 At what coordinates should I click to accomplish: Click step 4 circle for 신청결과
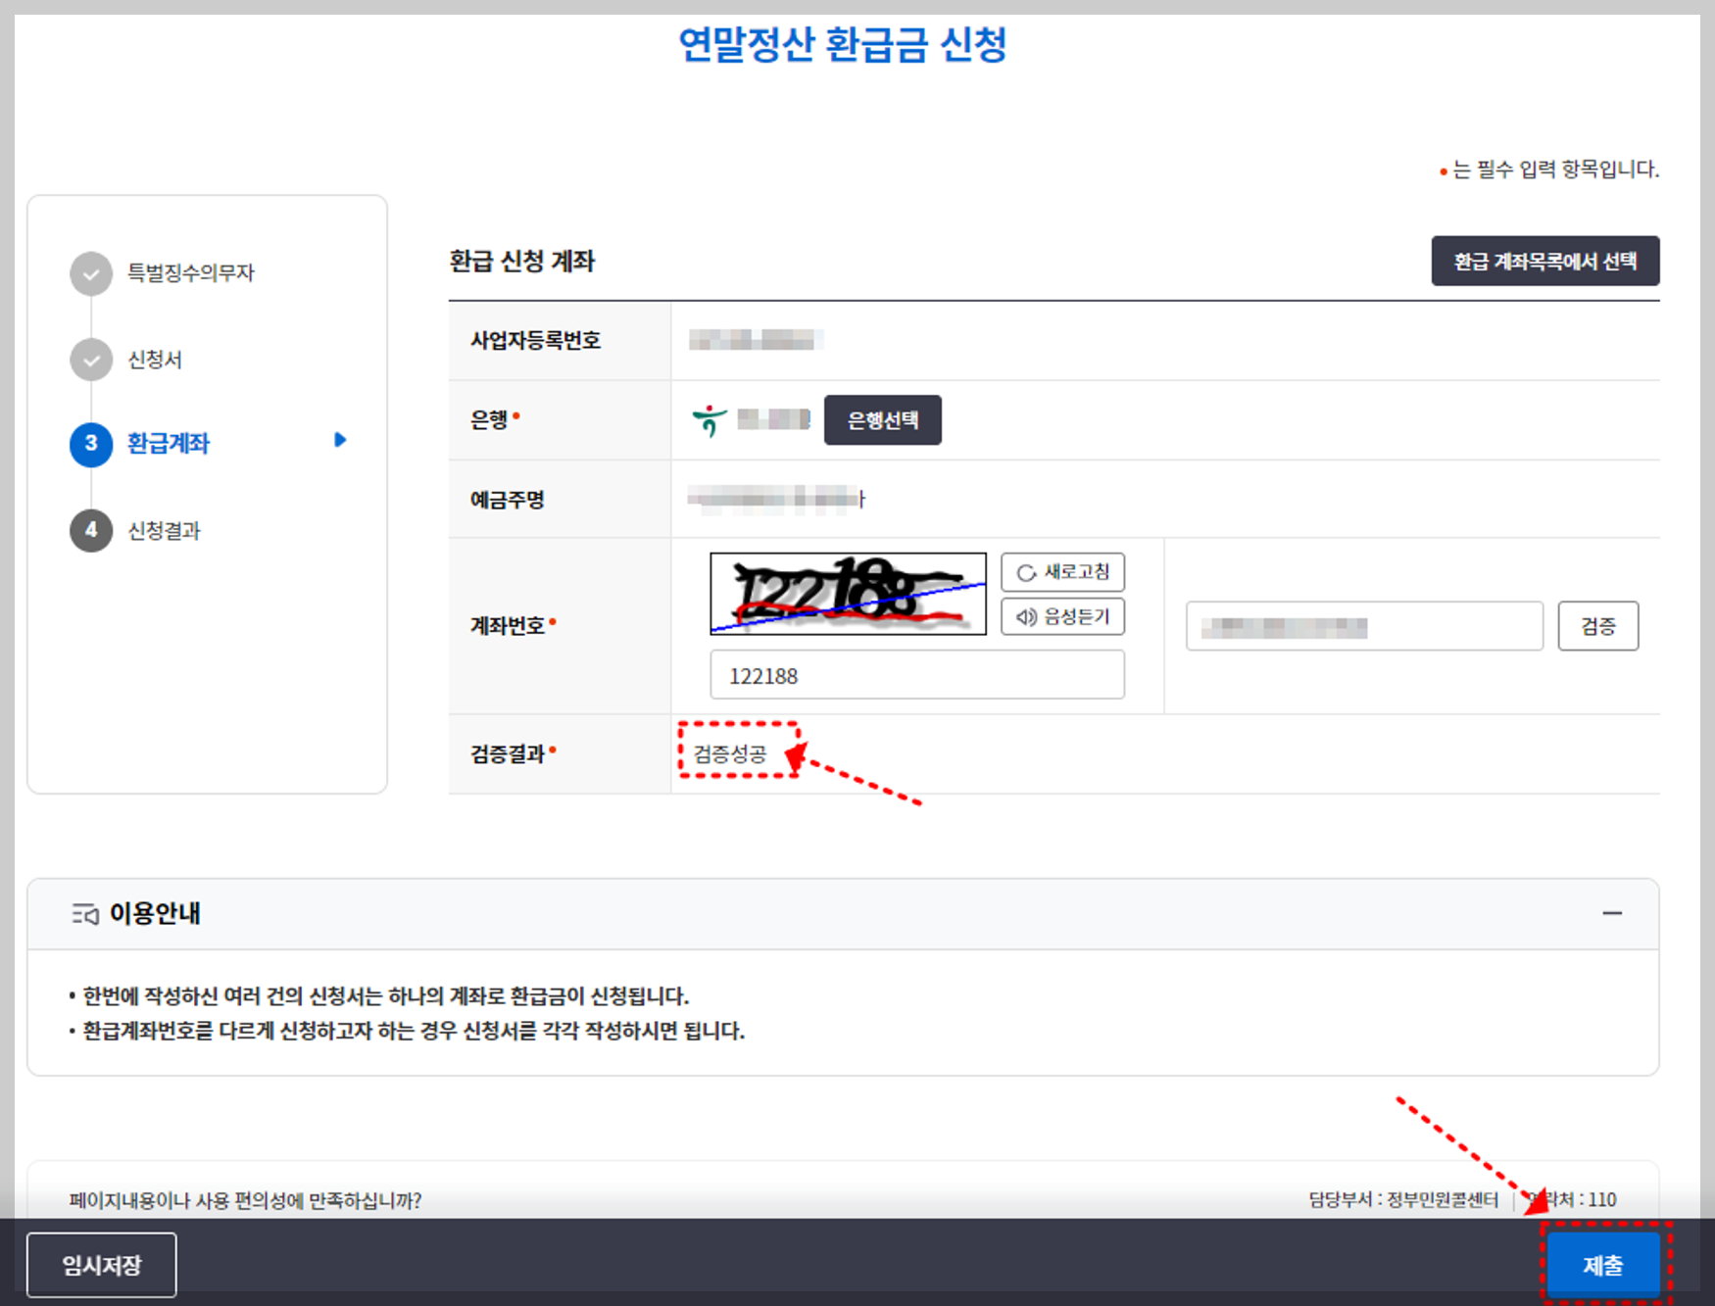[x=91, y=530]
